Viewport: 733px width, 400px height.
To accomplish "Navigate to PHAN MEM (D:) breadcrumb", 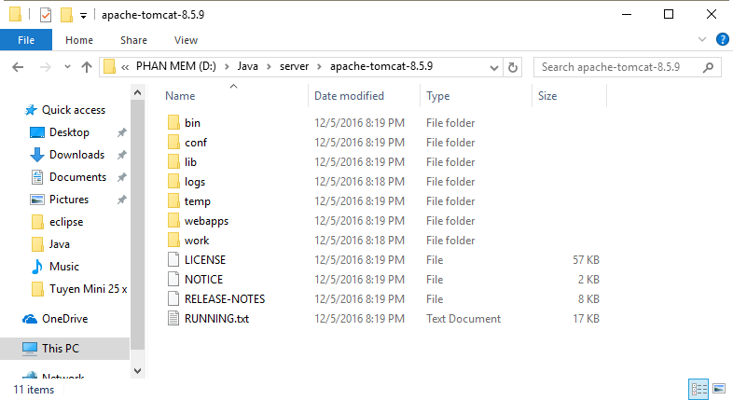I will 176,66.
